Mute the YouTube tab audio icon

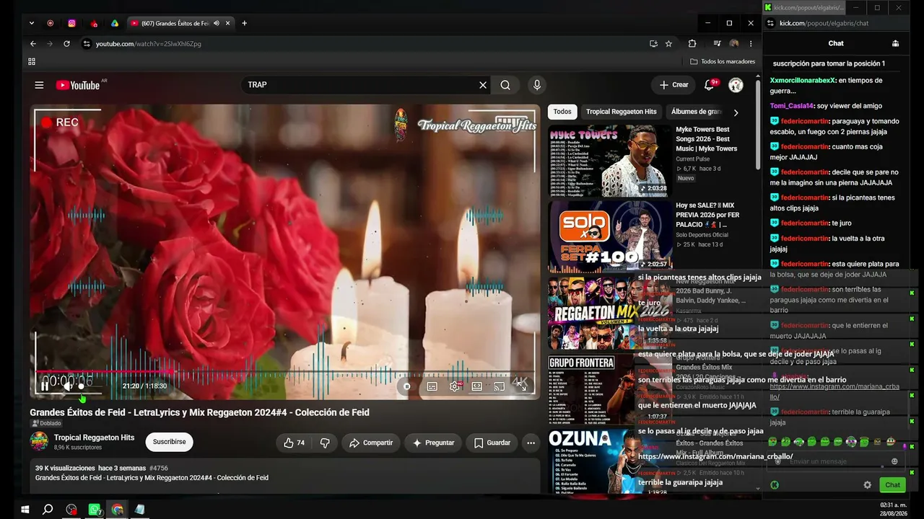[x=217, y=23]
